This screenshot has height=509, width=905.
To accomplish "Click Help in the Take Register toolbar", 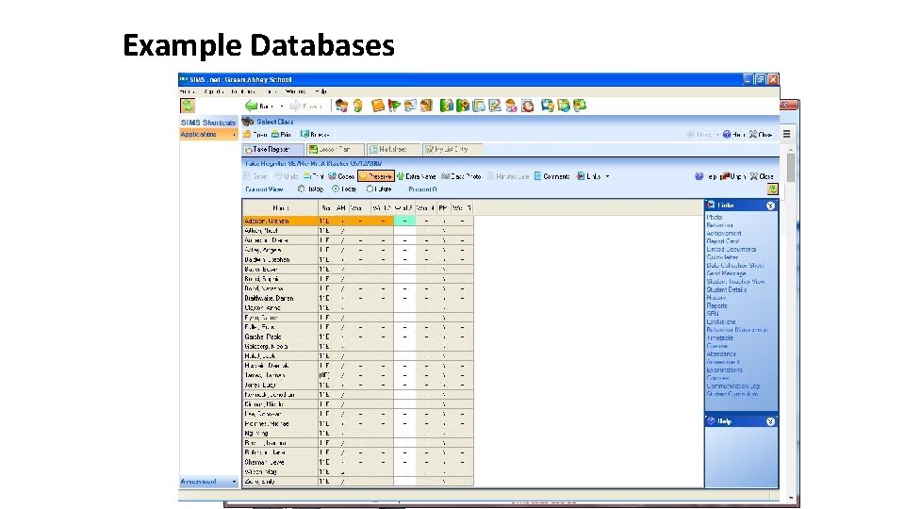I will click(705, 176).
